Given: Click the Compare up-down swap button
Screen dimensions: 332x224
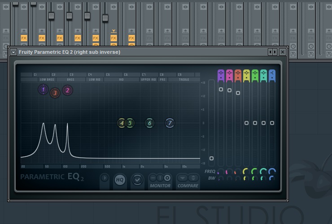Looking at the screenshot, I should (193, 178).
